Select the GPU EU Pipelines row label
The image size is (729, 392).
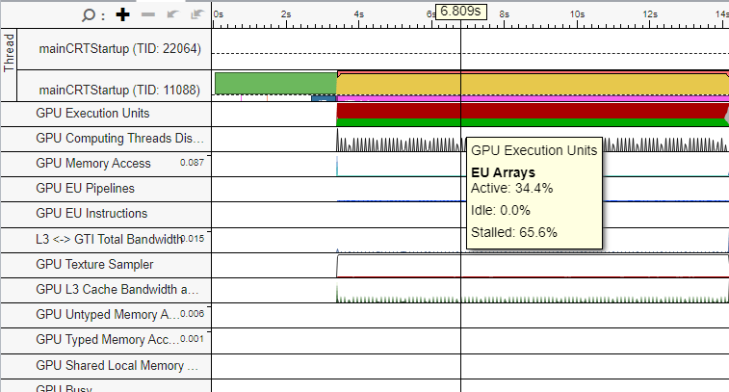85,189
